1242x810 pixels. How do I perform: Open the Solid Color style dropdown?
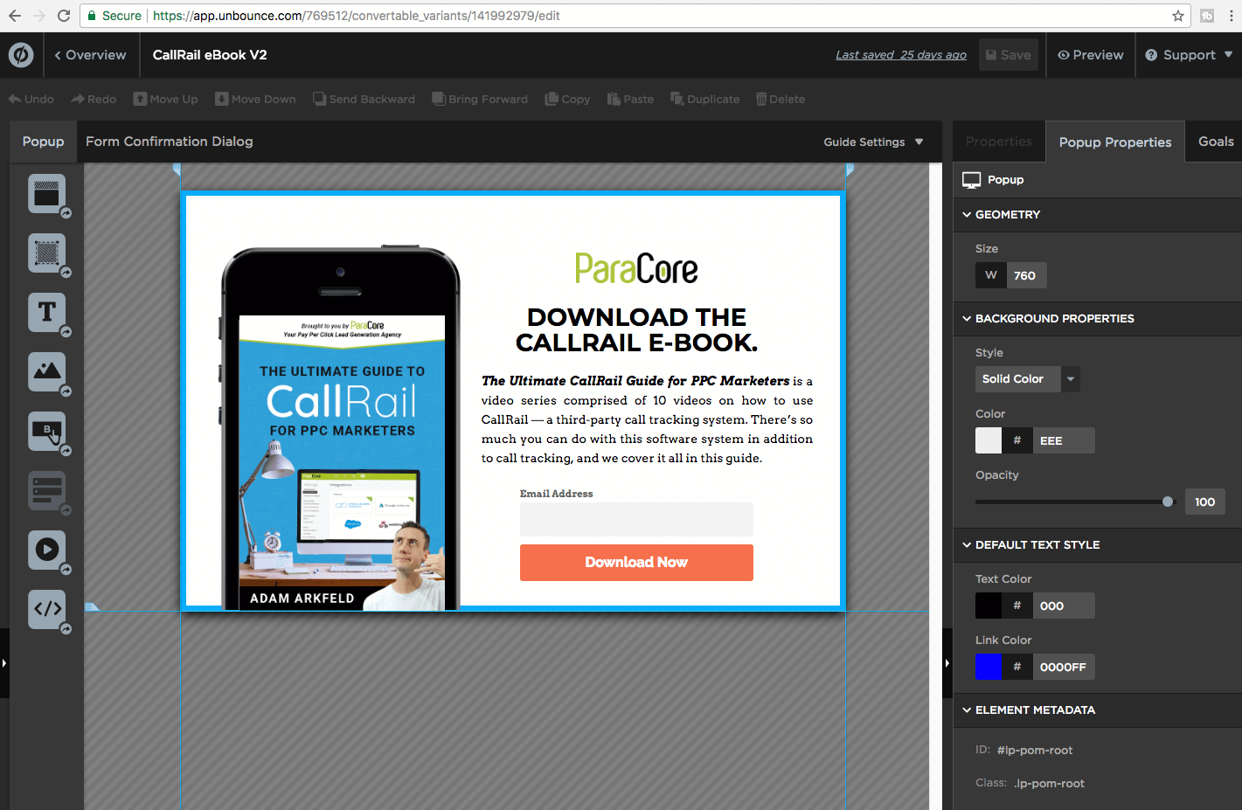click(1028, 379)
